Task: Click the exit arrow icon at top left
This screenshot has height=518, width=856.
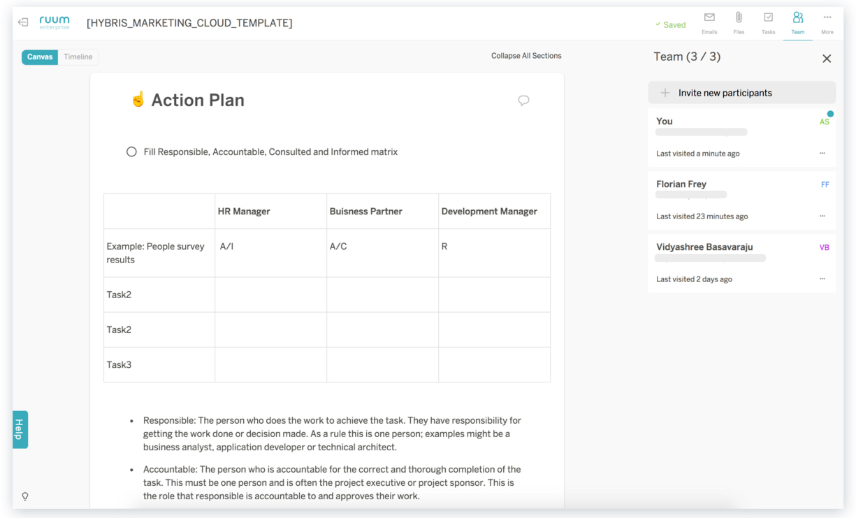Action: [x=23, y=22]
